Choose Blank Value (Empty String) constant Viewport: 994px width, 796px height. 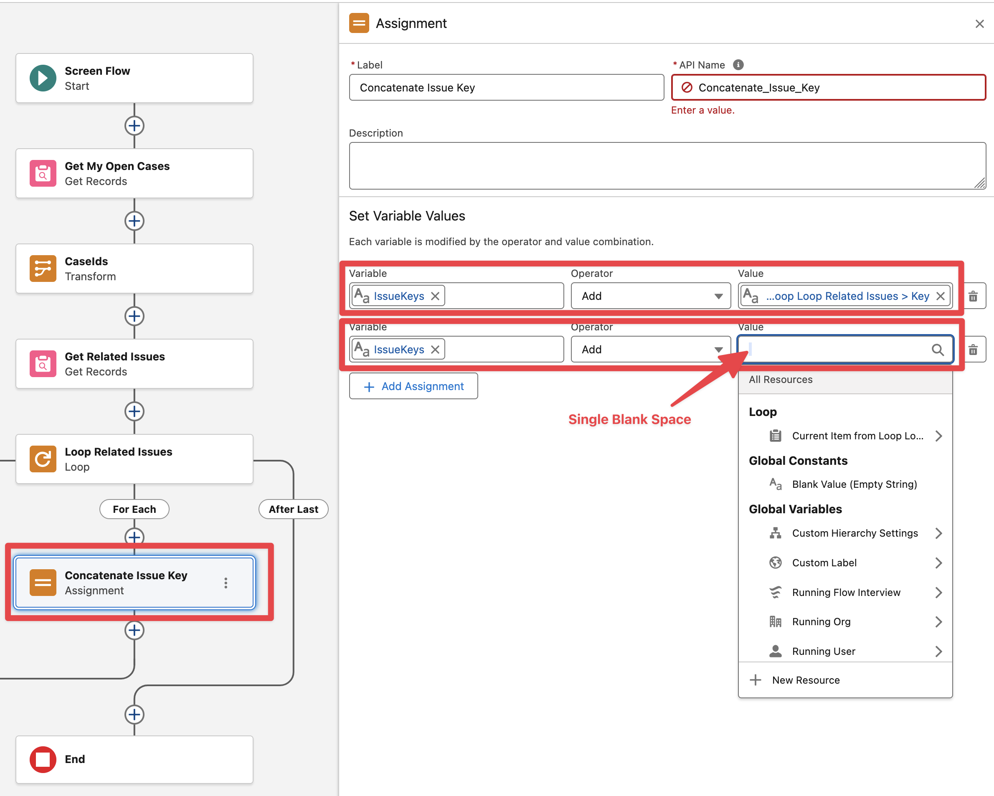[x=854, y=484]
